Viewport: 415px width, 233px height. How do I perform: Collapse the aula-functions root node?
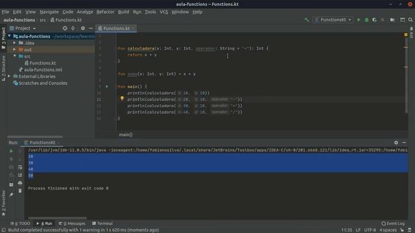tap(9, 36)
